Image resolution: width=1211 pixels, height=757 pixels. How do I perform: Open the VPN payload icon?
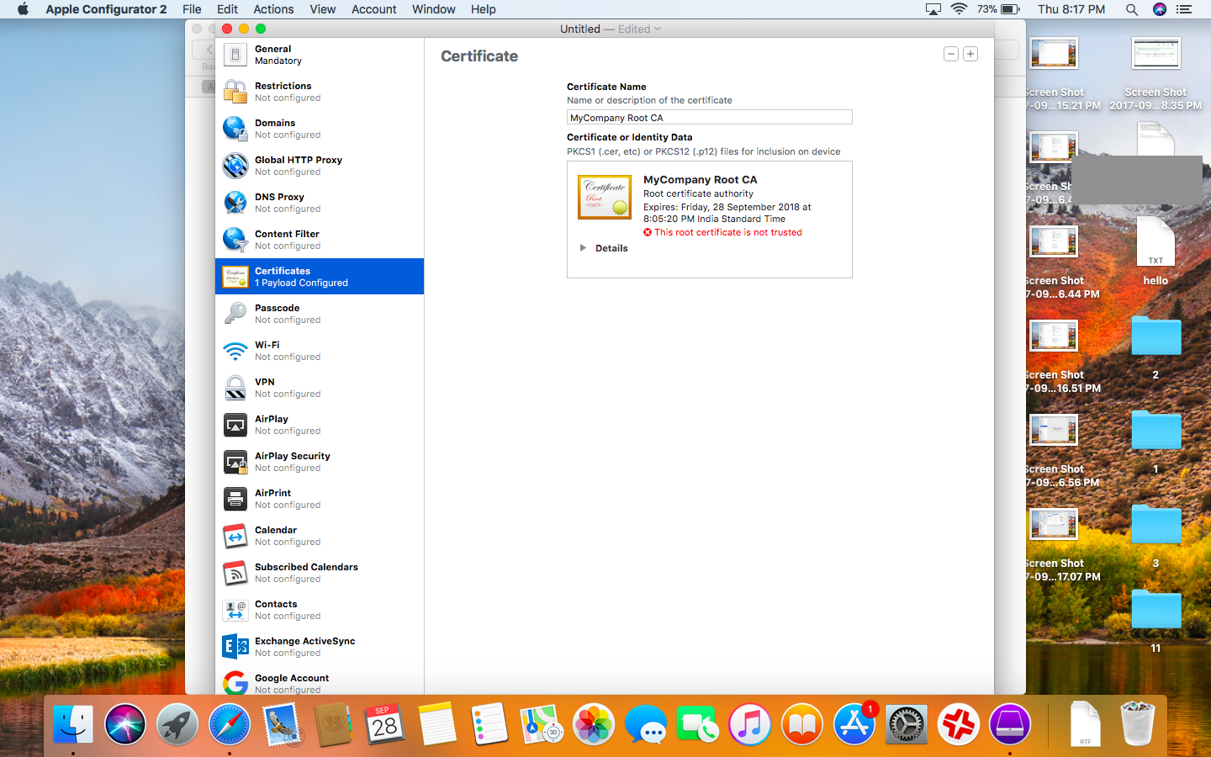coord(235,388)
